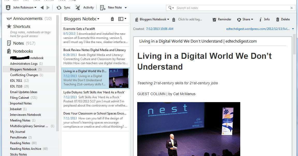Click the tag icon above the note list
298x156 pixels.
tap(112, 18)
